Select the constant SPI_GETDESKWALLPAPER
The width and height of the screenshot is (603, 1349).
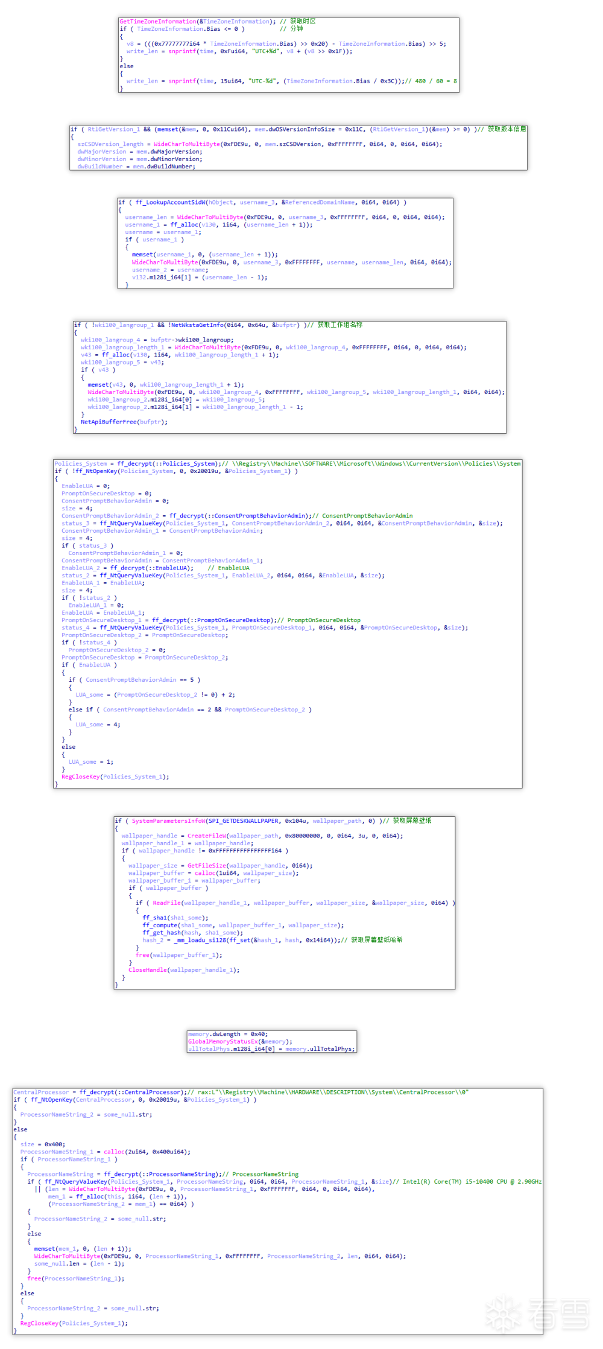tap(244, 821)
